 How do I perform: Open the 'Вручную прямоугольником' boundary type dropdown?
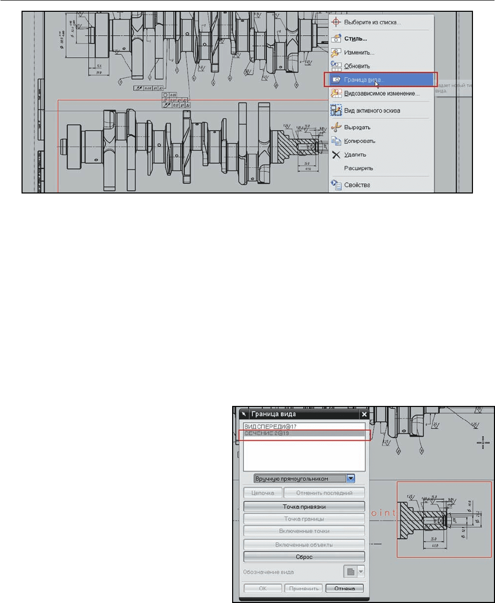[x=304, y=479]
